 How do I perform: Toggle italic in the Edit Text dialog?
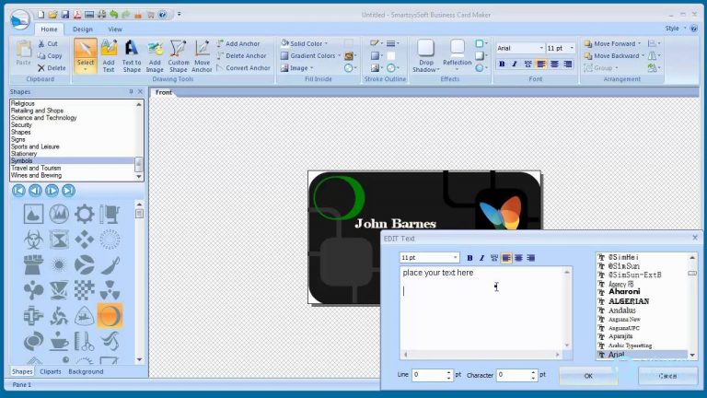coord(481,258)
